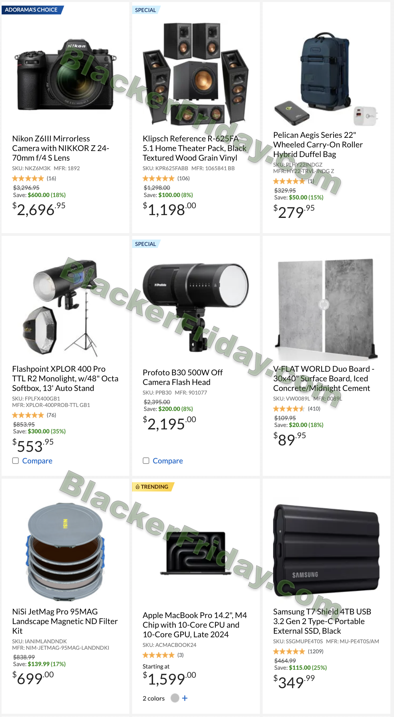Open Samsung T7 Shield 4TB SSD link
Image resolution: width=394 pixels, height=717 pixels.
(322, 621)
